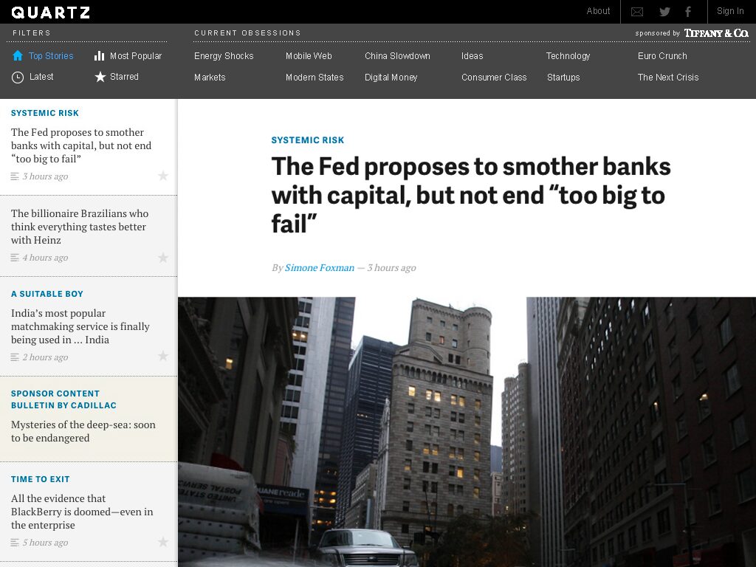The width and height of the screenshot is (756, 567).
Task: Open India's matchmaking service story
Action: (80, 326)
